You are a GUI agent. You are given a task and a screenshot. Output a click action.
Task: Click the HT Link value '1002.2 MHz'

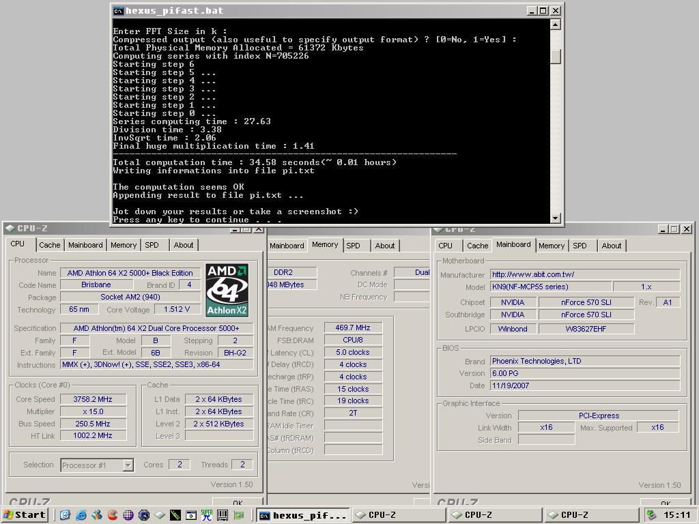tap(93, 435)
